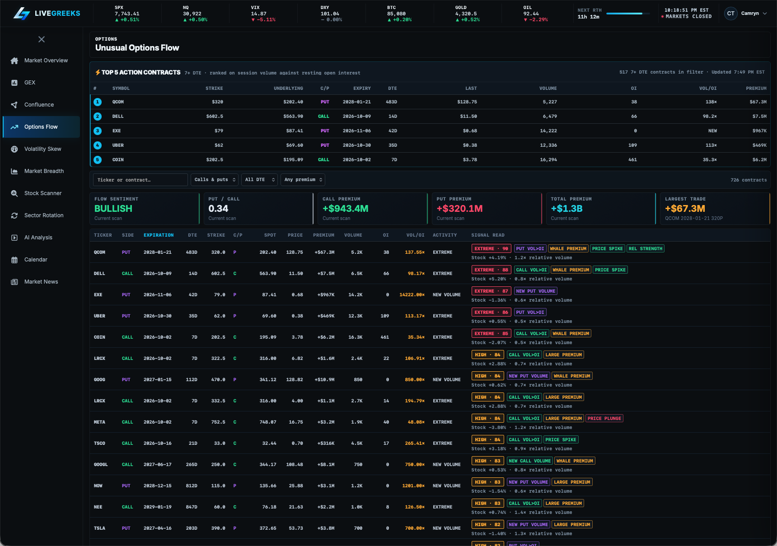Click rank 2 badge for DELL
This screenshot has width=777, height=546.
(98, 117)
